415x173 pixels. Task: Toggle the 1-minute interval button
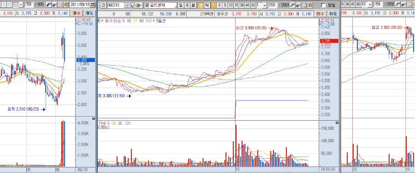213,5
